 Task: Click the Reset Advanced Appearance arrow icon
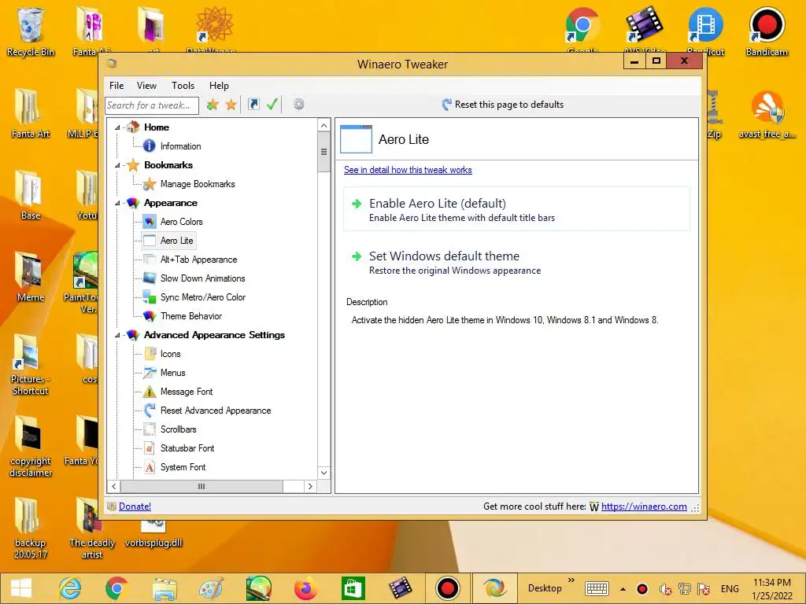149,411
